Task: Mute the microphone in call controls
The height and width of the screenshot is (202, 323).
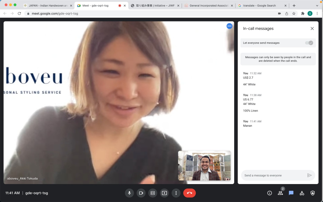Action: 129,193
